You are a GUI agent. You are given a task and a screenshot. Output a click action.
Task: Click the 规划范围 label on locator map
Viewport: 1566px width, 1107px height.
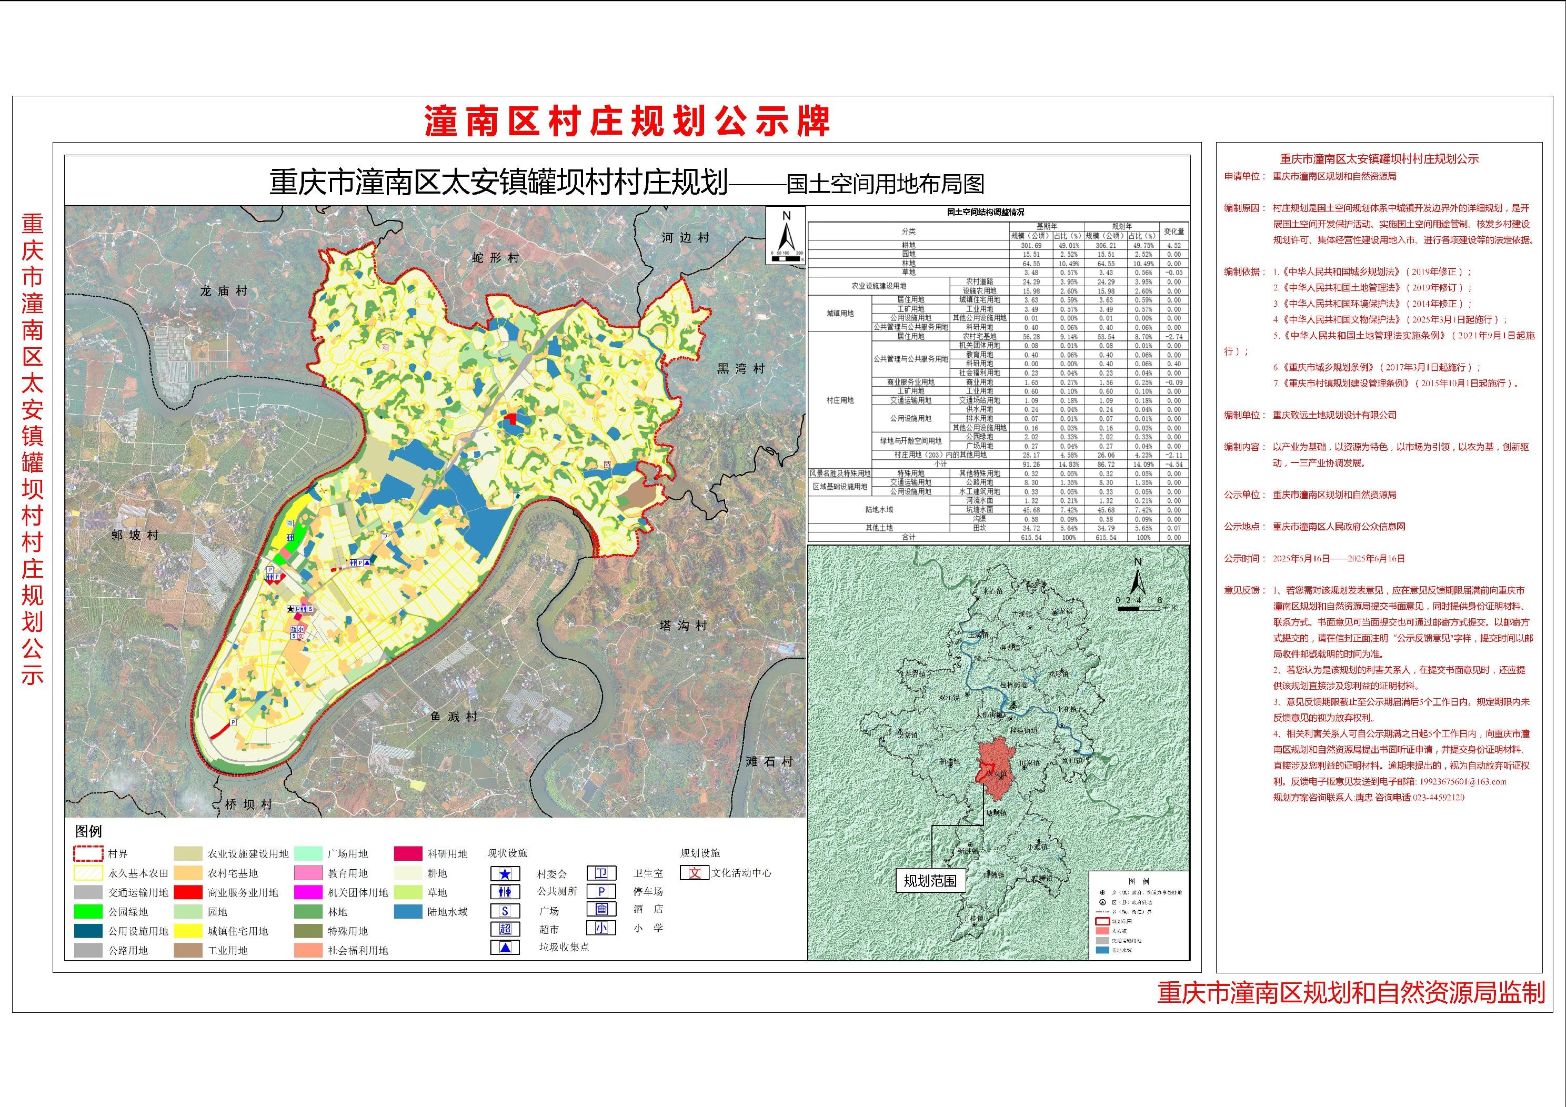(930, 881)
